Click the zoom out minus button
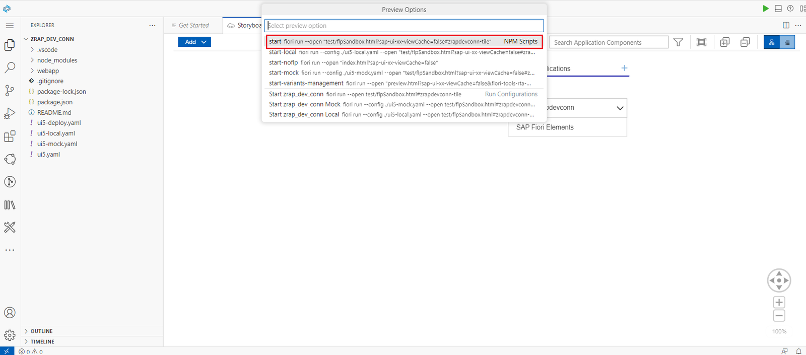The image size is (806, 355). click(x=779, y=316)
